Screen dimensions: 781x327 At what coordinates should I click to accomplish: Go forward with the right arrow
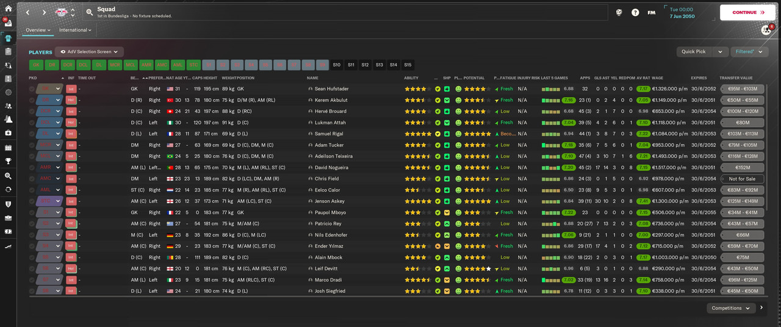pos(44,12)
